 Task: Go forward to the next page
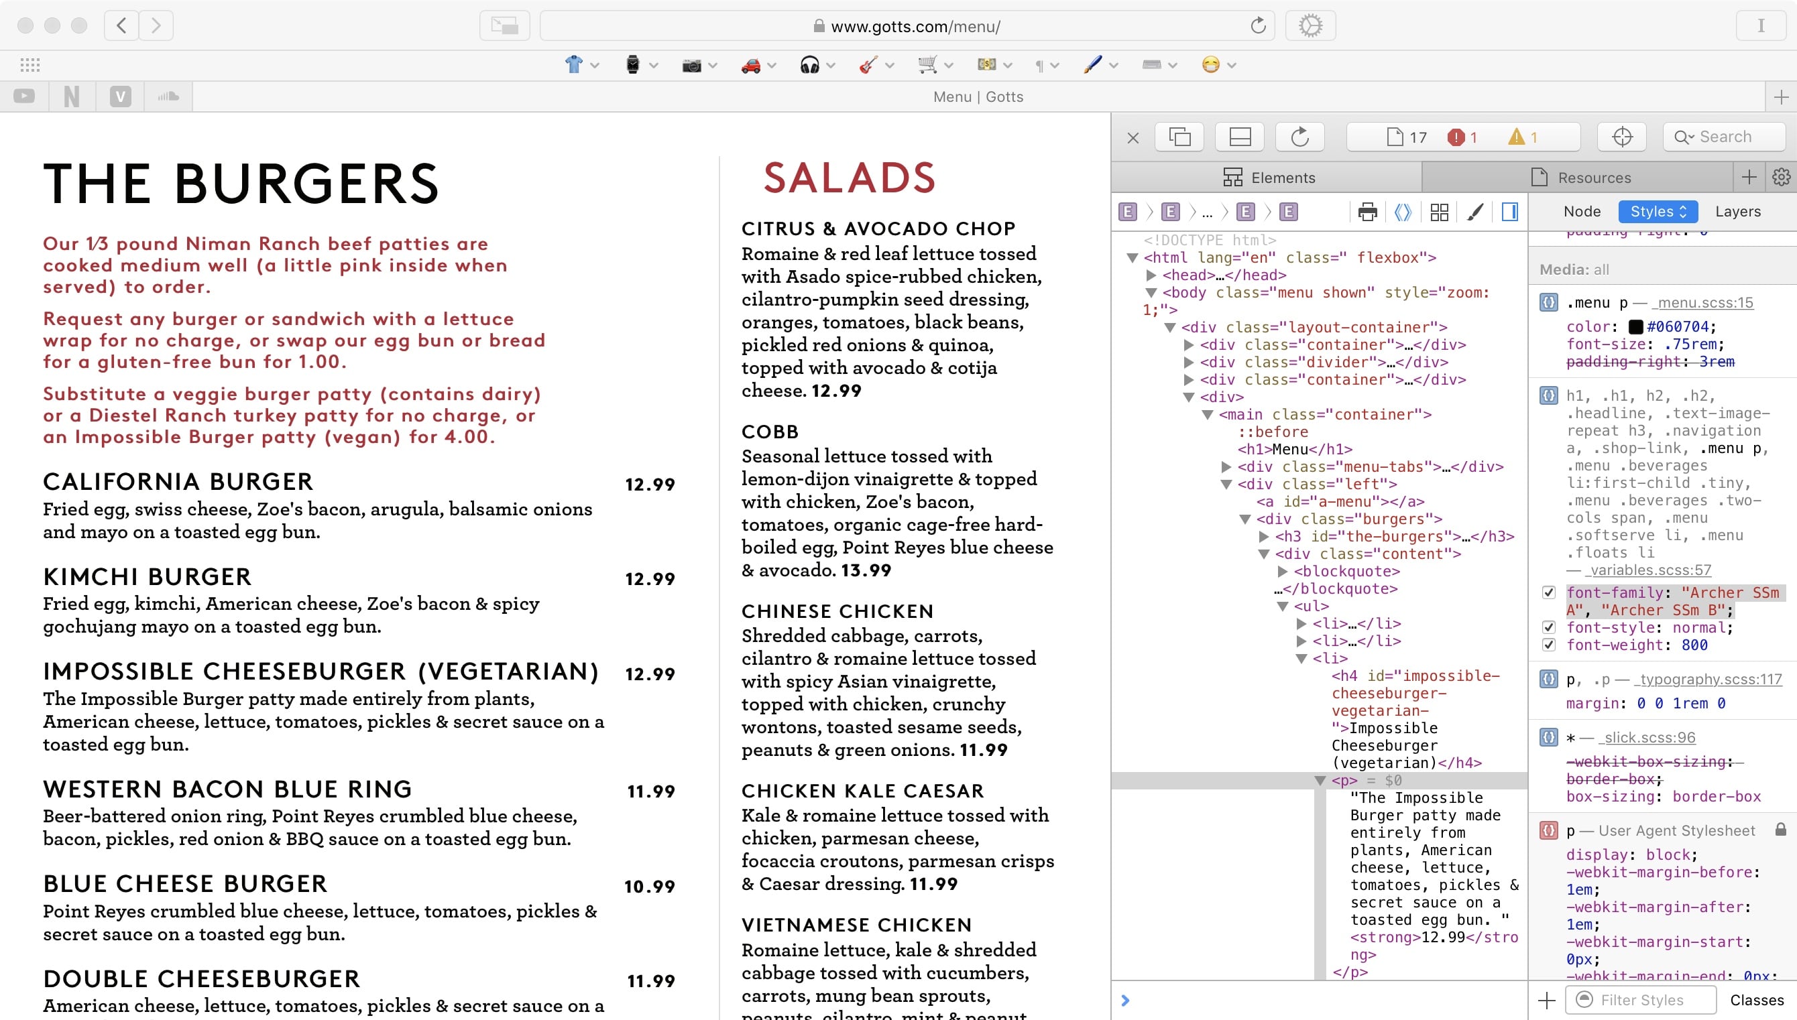[156, 26]
